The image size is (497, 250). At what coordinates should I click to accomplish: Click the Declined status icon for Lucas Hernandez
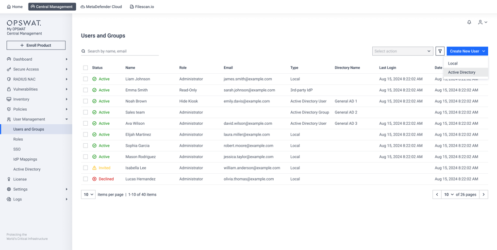pyautogui.click(x=95, y=179)
